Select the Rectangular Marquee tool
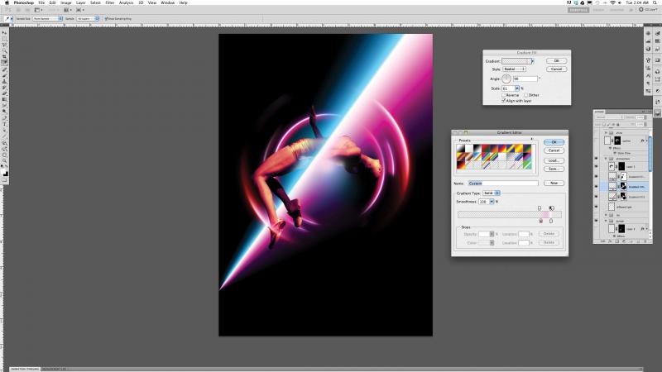The image size is (662, 372). click(x=4, y=40)
